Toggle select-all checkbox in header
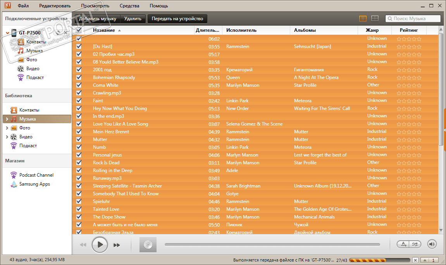Viewport: 446px width, 265px height. [79, 30]
